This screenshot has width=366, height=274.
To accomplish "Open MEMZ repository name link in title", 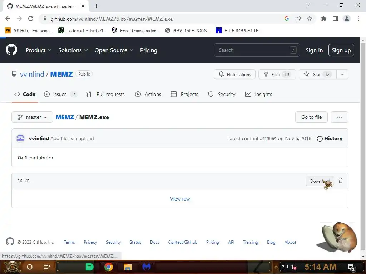I will click(x=61, y=74).
